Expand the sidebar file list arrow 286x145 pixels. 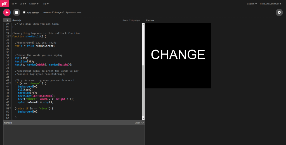[x=7, y=20]
